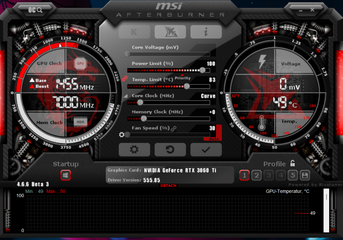Click the version label 4.6.6 Beta 3
This screenshot has width=343, height=240.
(33, 184)
